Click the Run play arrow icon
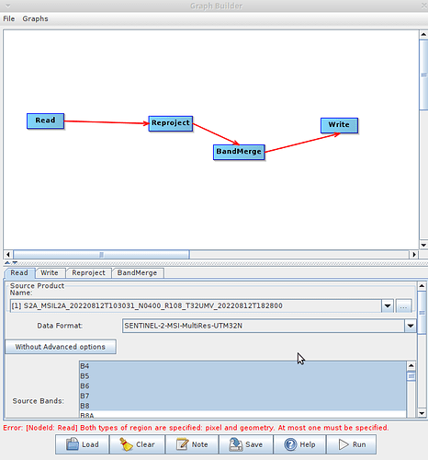Image resolution: width=428 pixels, height=460 pixels. (x=344, y=444)
